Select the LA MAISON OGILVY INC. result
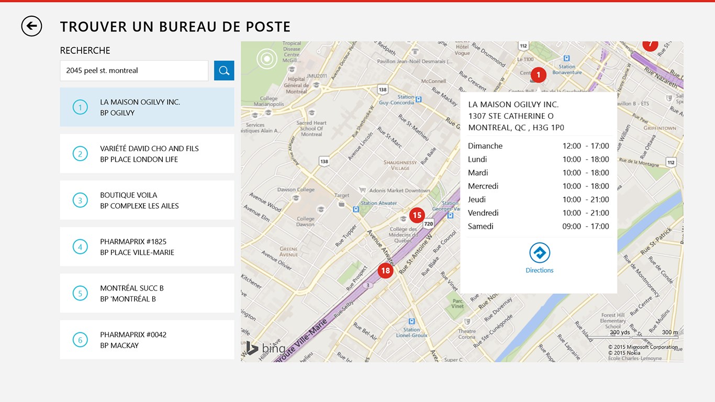The image size is (715, 402). pos(147,107)
